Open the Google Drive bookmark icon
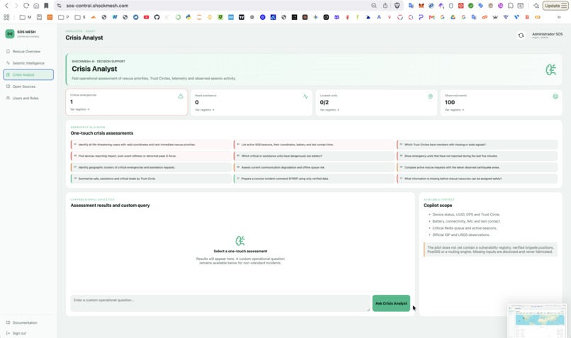 click(453, 17)
